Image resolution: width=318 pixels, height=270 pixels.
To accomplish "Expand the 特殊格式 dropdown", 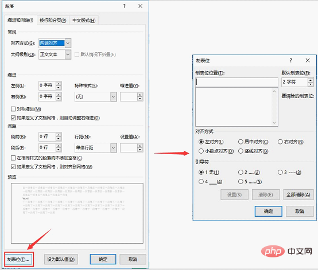I will pyautogui.click(x=114, y=97).
